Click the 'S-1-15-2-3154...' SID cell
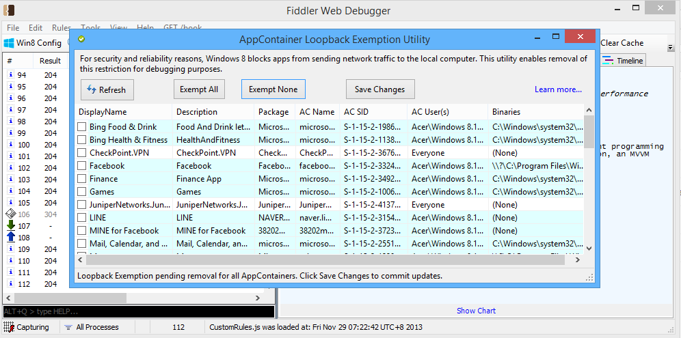 [x=373, y=218]
